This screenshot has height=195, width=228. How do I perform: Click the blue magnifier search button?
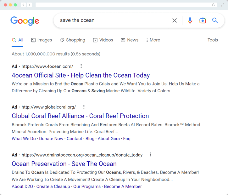point(215,20)
